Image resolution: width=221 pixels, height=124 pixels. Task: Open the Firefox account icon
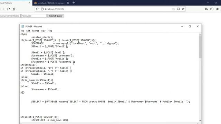click(217, 9)
